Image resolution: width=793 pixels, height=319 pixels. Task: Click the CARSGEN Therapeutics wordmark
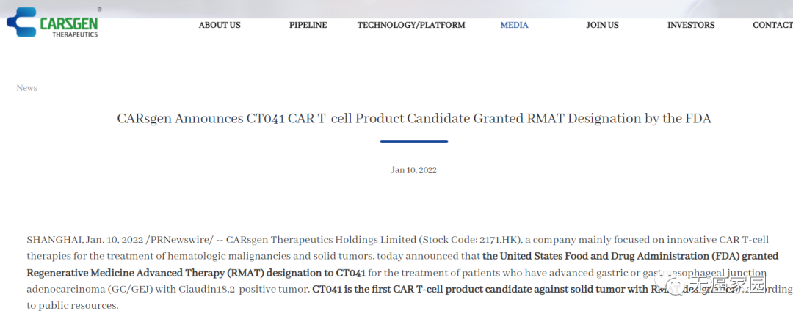(68, 26)
